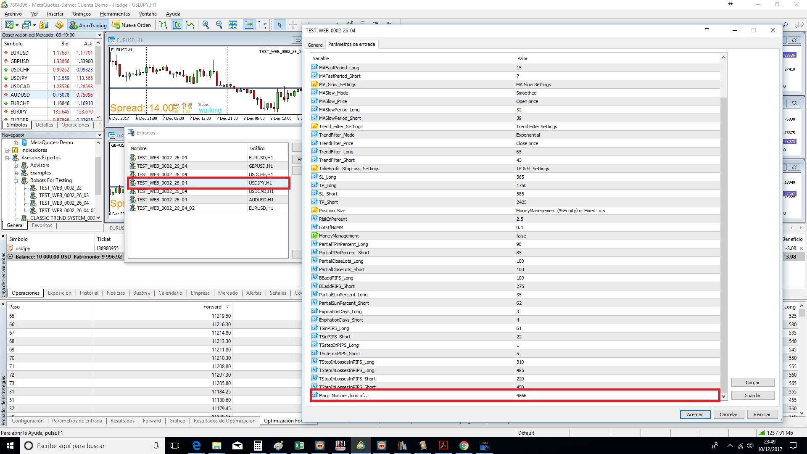Click the Magic Number value field 4866
The image size is (807, 454).
point(617,396)
